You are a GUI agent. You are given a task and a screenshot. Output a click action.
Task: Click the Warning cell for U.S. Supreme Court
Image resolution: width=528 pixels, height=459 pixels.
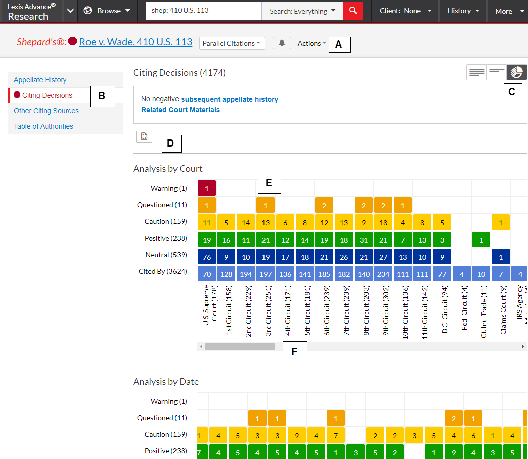coord(207,189)
